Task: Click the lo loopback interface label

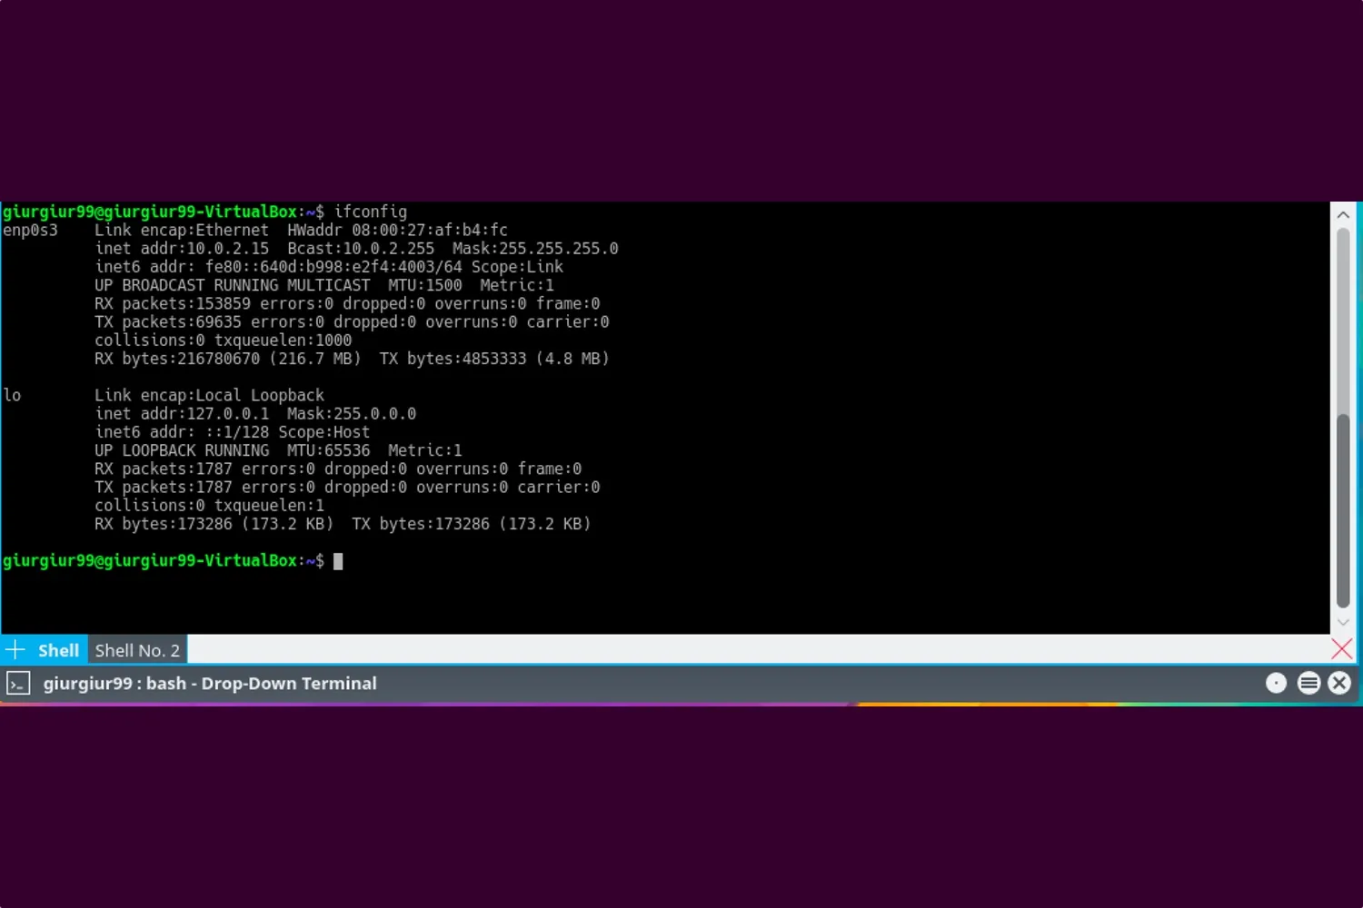Action: click(11, 395)
